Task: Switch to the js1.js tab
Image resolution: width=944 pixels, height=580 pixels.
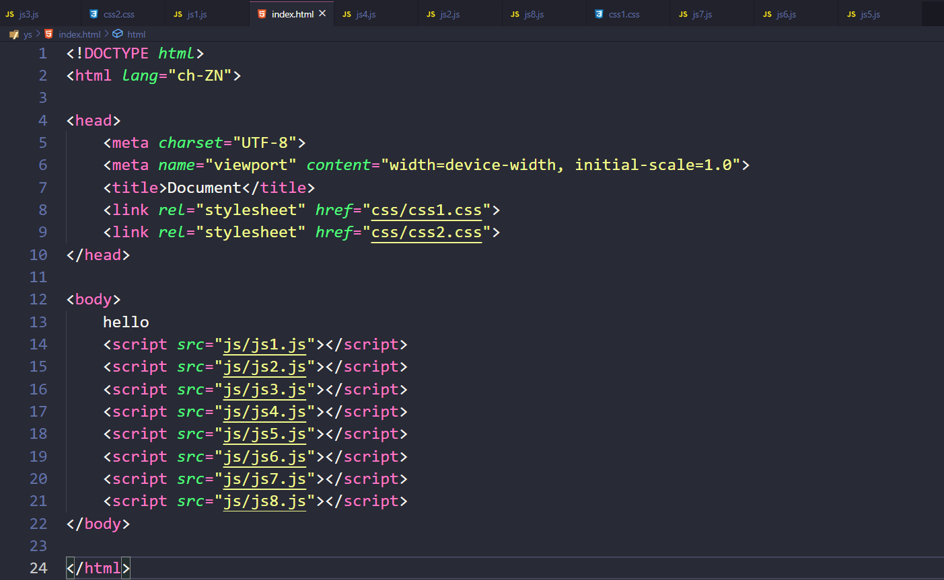Action: 207,13
